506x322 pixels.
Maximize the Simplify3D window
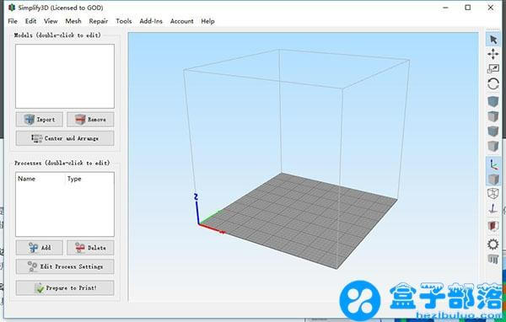tap(468, 8)
